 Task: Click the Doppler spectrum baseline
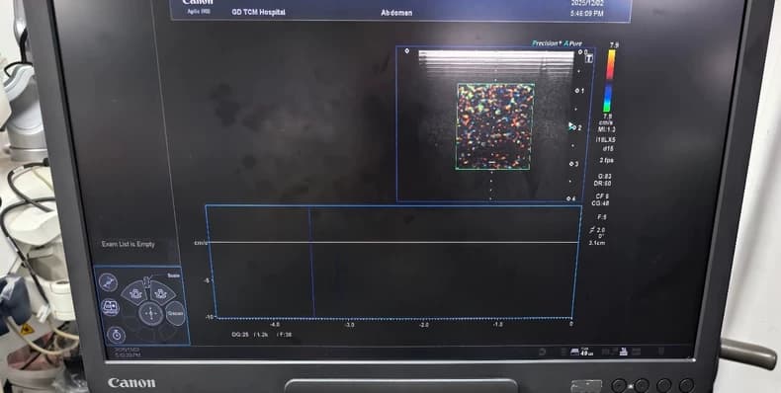point(393,242)
